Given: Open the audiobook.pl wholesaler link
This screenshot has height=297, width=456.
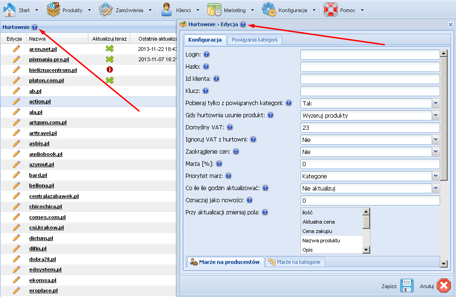Looking at the screenshot, I should point(46,154).
